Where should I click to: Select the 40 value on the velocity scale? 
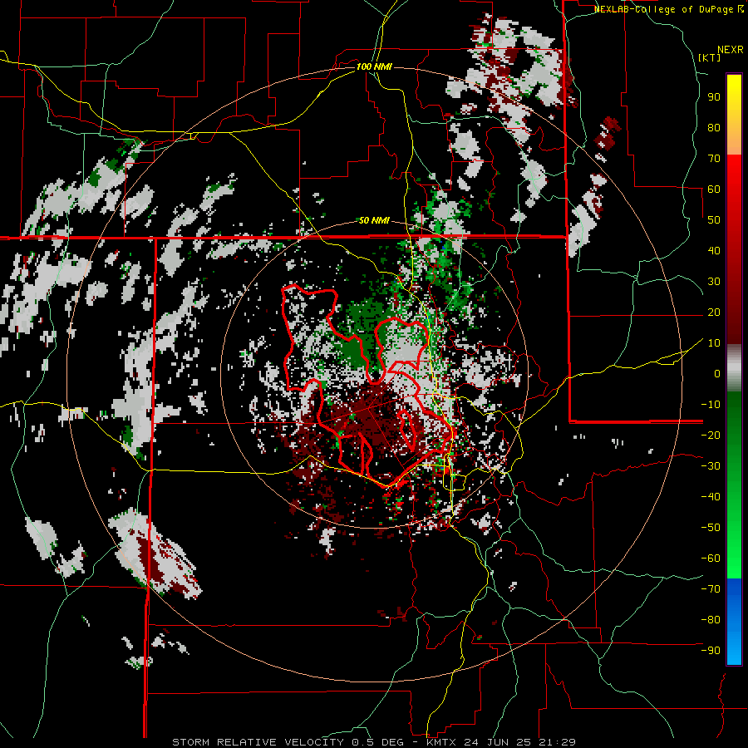point(714,251)
